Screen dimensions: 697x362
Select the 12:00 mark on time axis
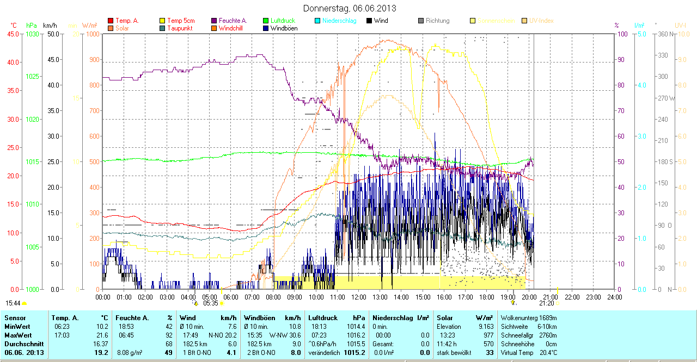[359, 297]
